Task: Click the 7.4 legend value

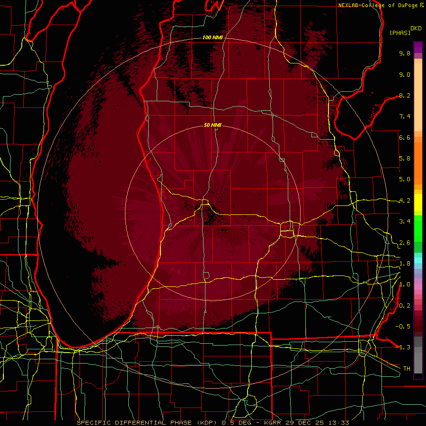Action: click(405, 116)
